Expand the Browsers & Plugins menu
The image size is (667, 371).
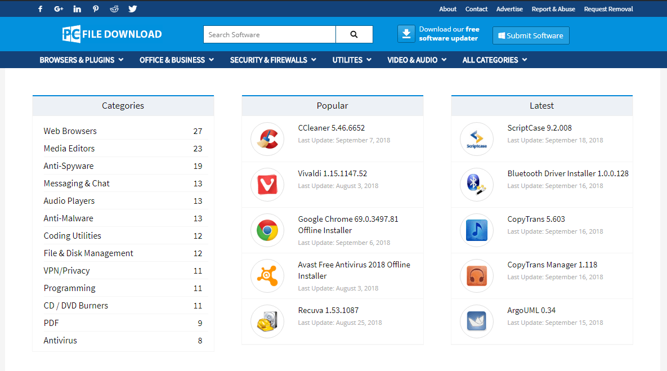[81, 60]
